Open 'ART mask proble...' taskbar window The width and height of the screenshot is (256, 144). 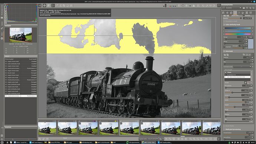[x=164, y=143]
